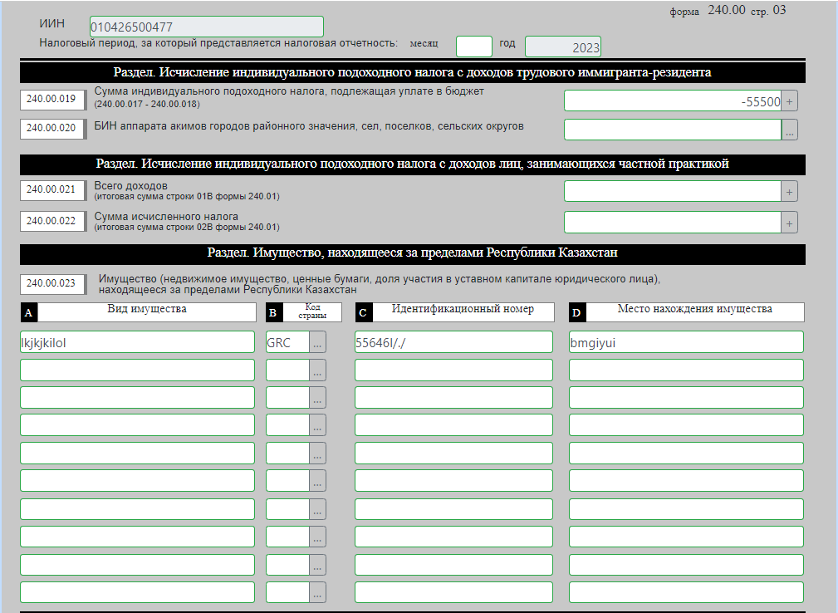This screenshot has width=838, height=613.
Task: Click the tax amount field showing -55500
Action: tap(673, 101)
